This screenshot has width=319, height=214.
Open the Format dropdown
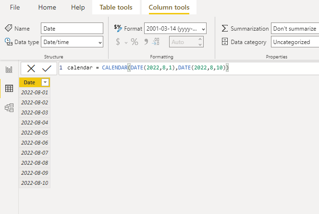point(175,28)
